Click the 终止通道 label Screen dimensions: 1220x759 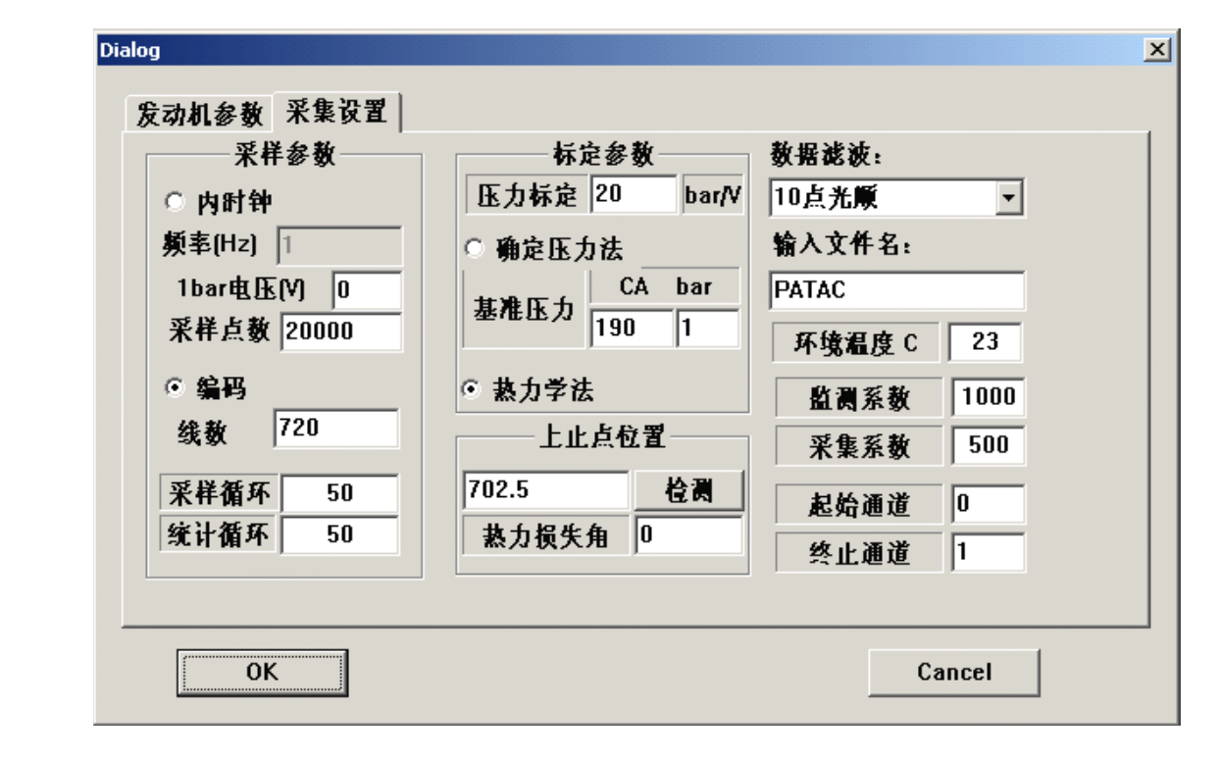(857, 554)
